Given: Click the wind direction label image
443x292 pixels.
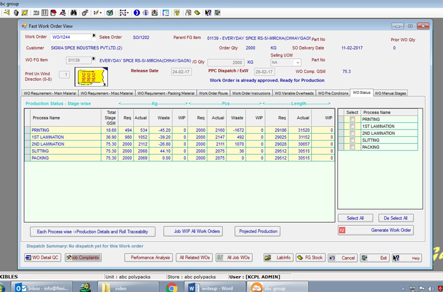Looking at the screenshot, I should pyautogui.click(x=92, y=77).
